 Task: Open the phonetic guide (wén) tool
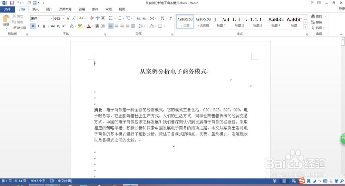(98, 18)
